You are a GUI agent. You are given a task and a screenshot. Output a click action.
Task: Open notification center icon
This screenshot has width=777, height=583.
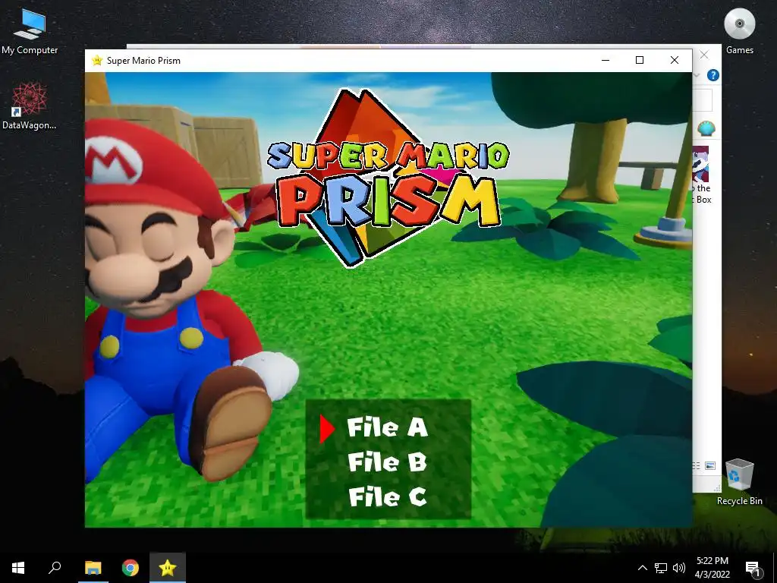(753, 568)
